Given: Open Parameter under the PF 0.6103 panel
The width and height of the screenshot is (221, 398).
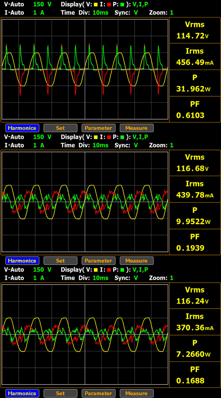Looking at the screenshot, I should click(x=98, y=128).
